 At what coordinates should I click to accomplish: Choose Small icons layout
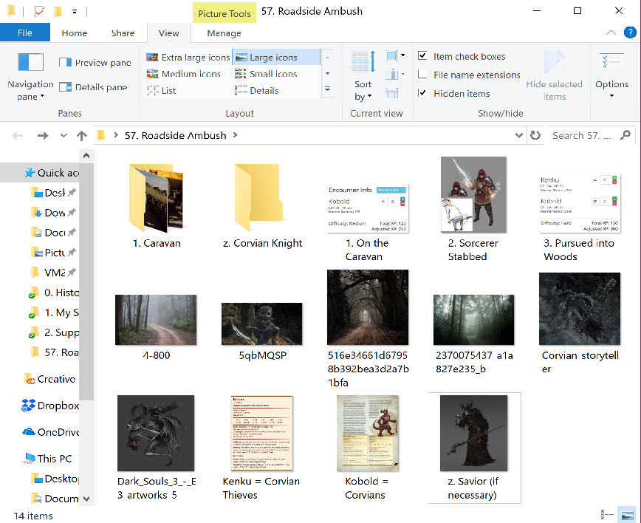[x=266, y=74]
